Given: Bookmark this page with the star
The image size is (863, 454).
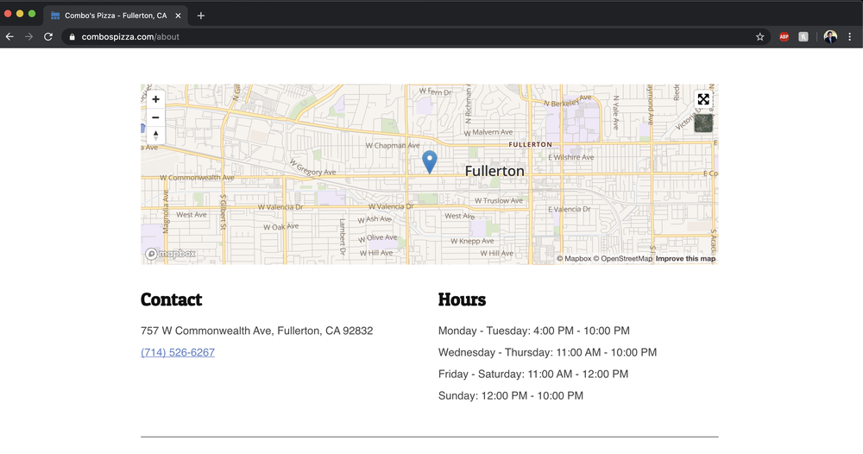Looking at the screenshot, I should click(x=759, y=37).
